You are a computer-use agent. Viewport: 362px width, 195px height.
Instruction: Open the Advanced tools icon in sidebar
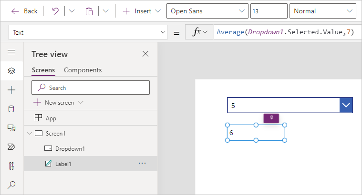(11, 166)
